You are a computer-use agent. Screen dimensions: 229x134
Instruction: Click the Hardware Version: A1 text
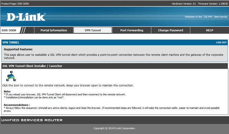tap(184, 4)
